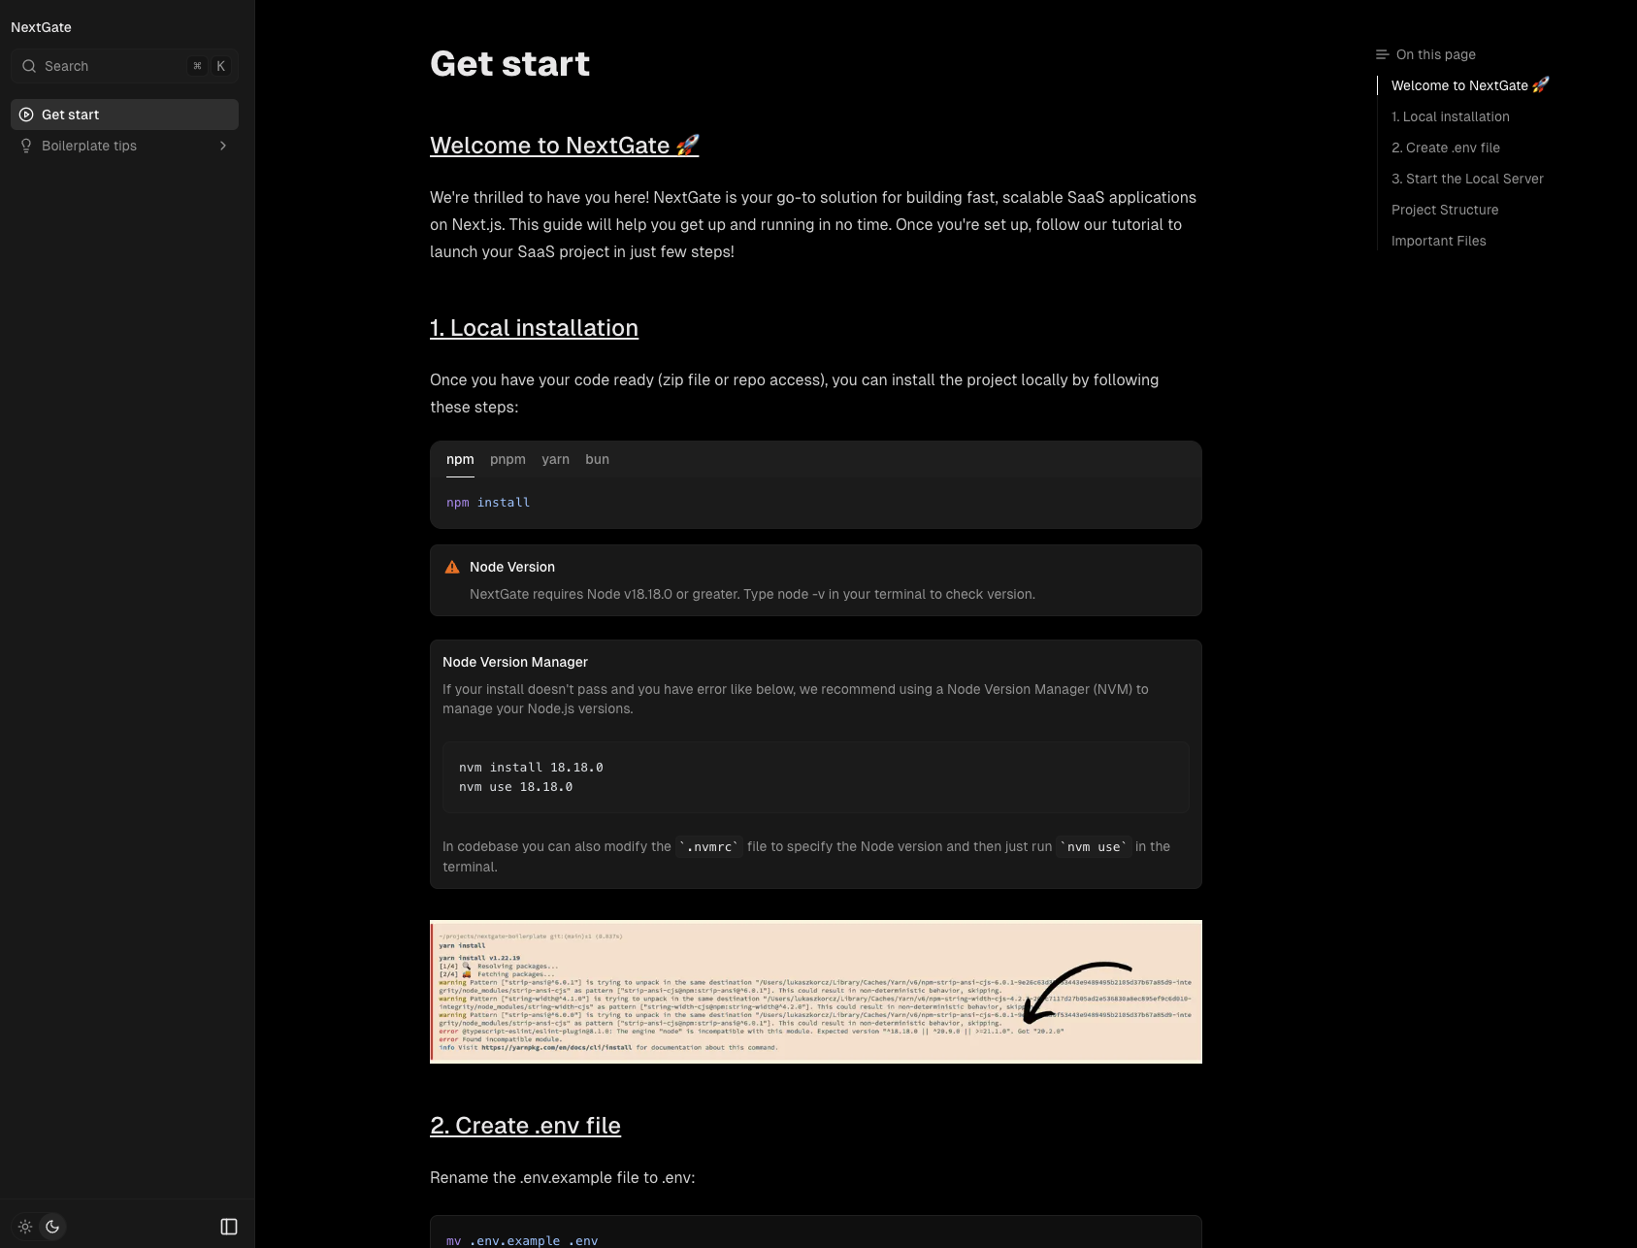
Task: Click the .nvmrc inline code
Action: tap(709, 847)
